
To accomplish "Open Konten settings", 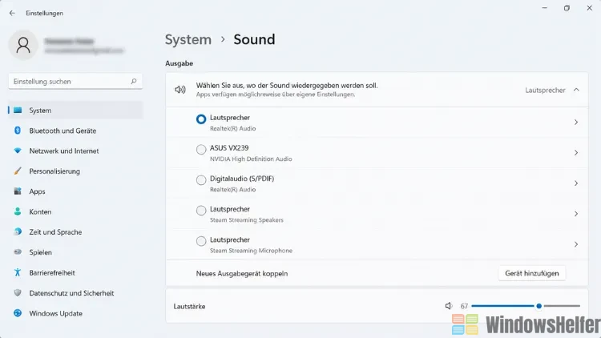I will (x=75, y=211).
